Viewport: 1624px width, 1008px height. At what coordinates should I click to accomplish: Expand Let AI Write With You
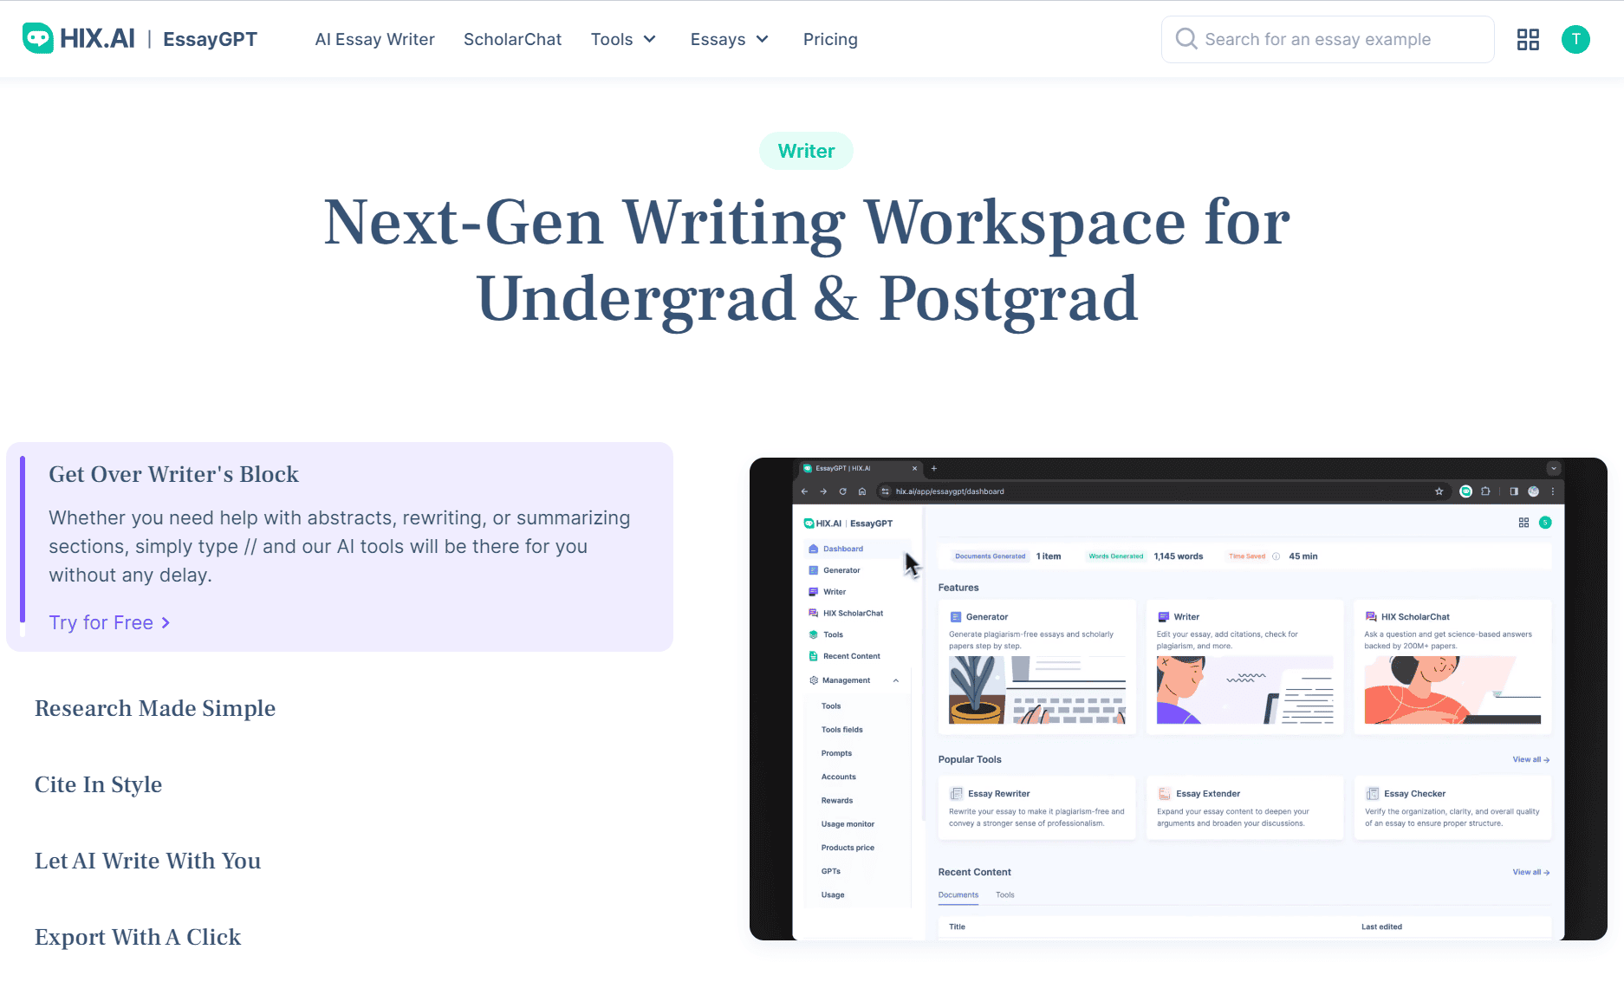pos(147,861)
